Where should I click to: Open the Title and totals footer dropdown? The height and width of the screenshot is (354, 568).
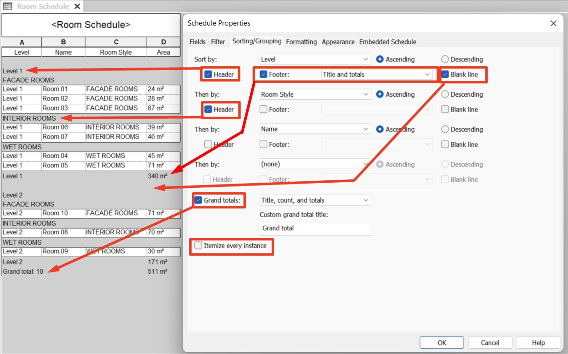[377, 74]
